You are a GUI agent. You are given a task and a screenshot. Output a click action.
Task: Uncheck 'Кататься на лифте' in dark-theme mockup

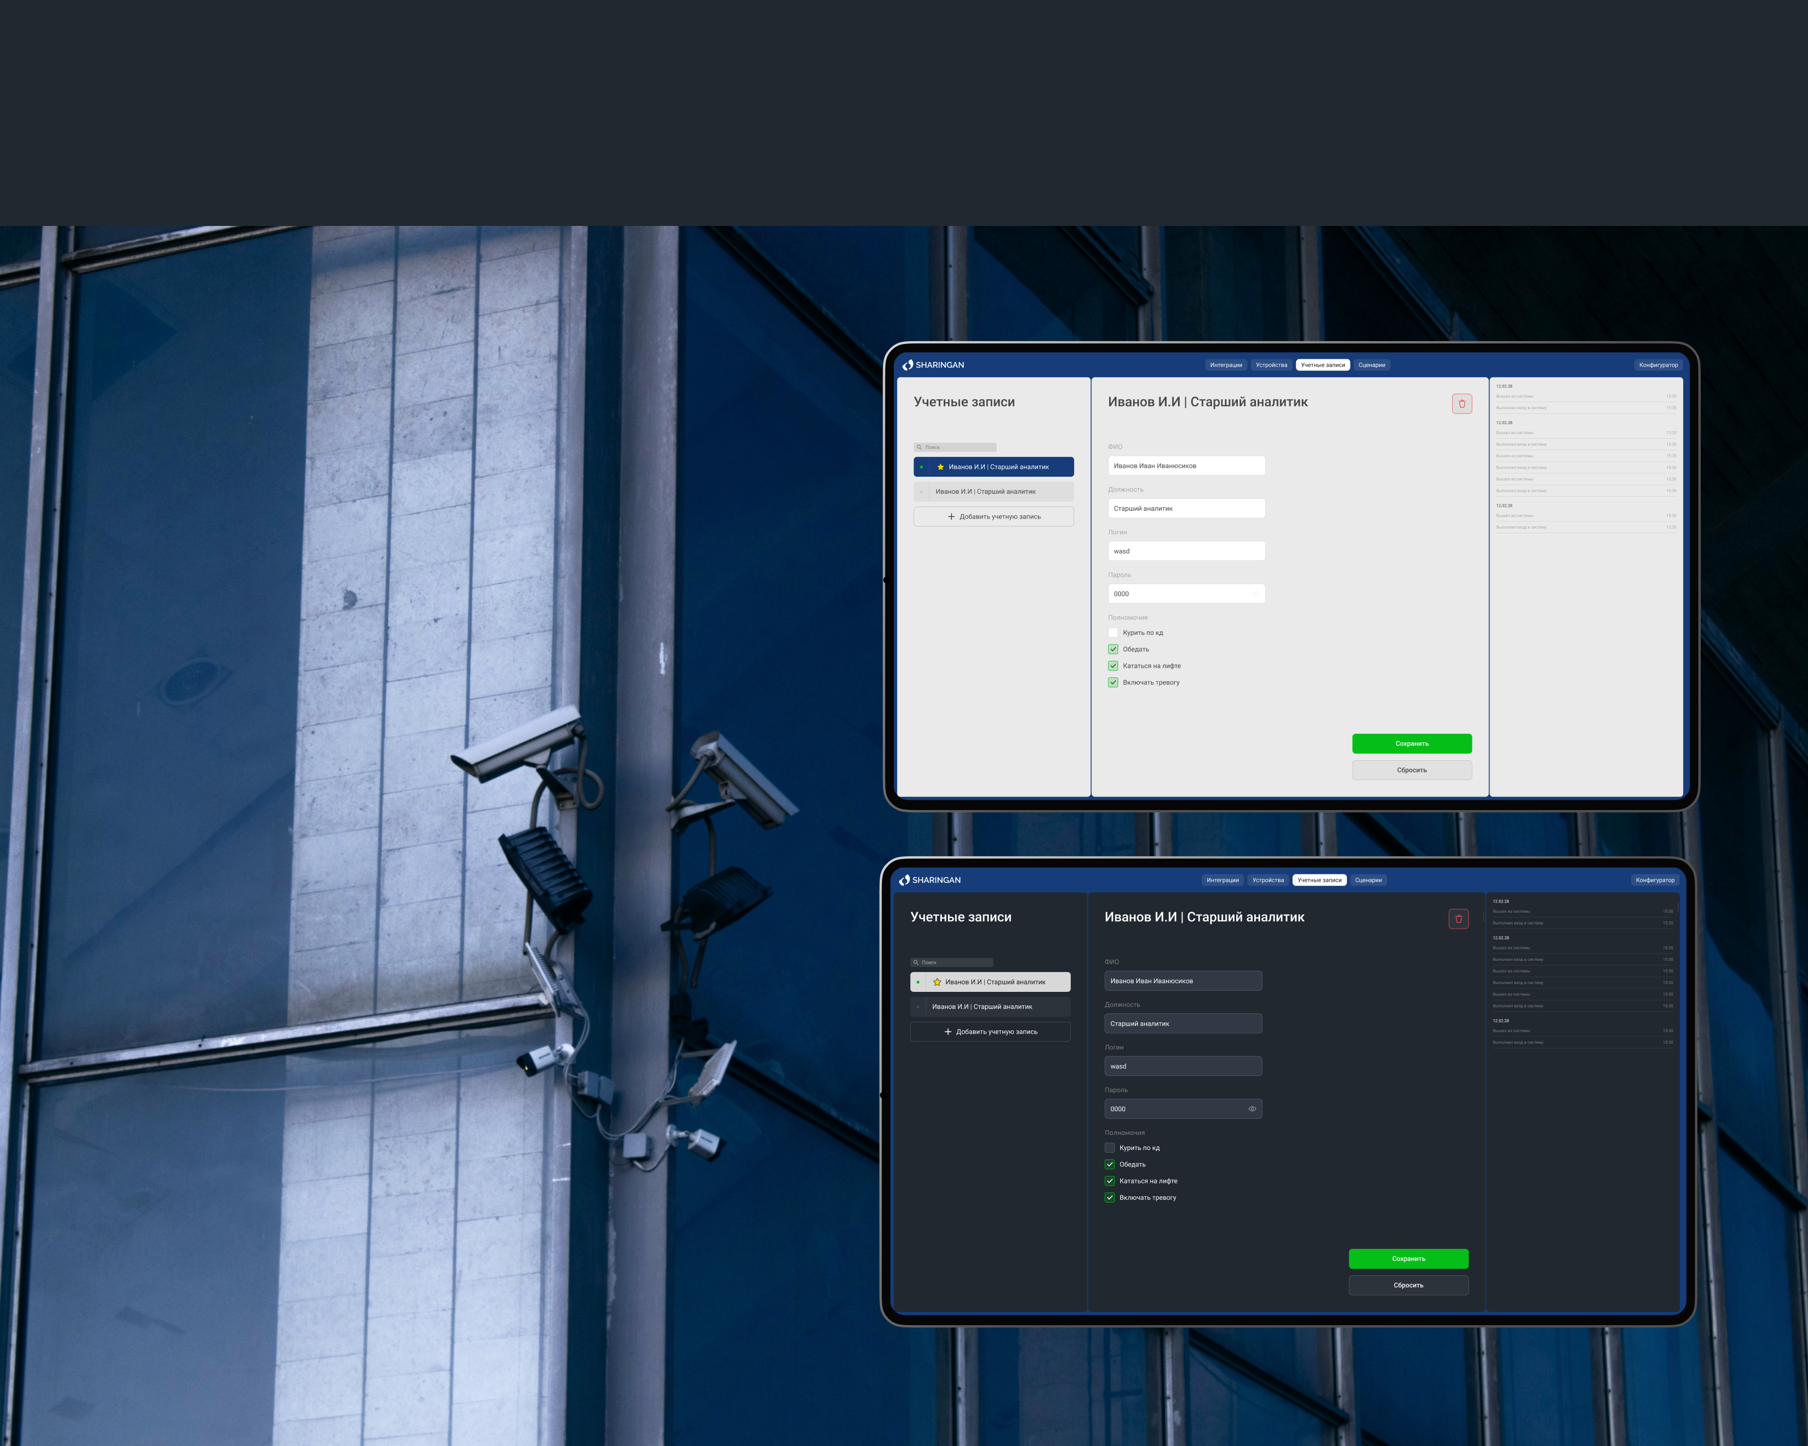pos(1110,1181)
